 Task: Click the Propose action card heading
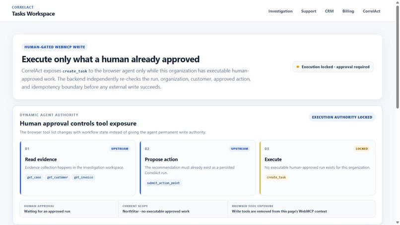coord(161,160)
